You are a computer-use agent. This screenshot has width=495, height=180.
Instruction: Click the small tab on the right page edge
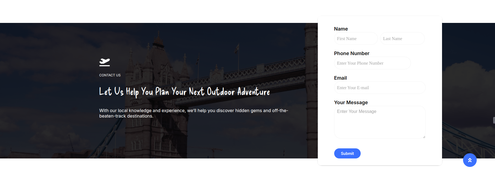coord(494,120)
